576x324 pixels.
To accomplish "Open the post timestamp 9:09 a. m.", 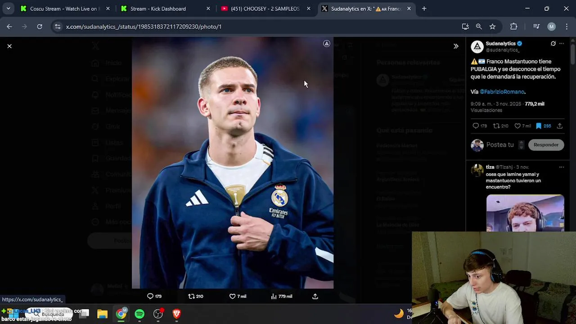I will (496, 104).
